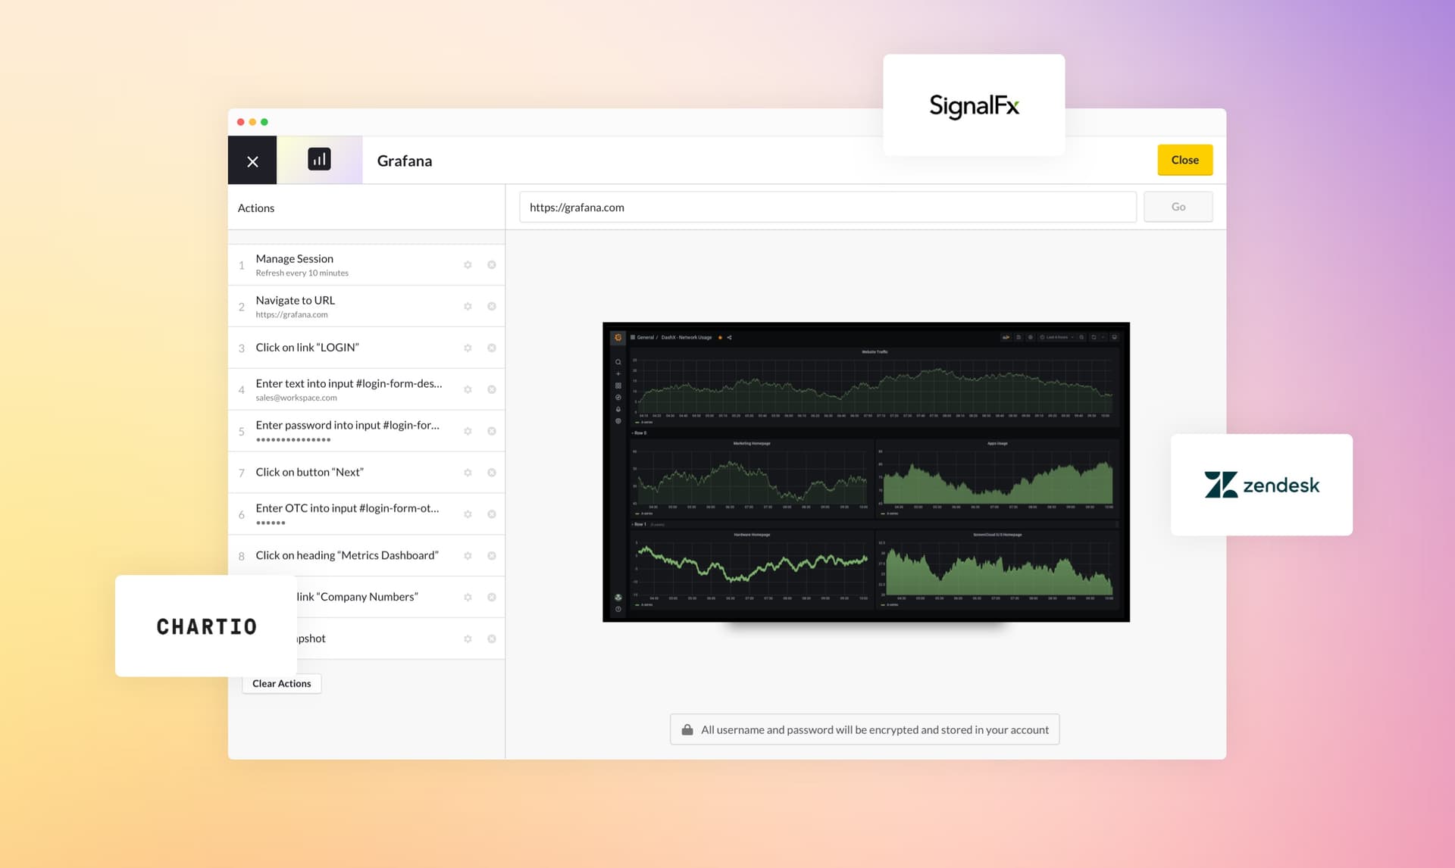Open settings gear on the Manage Session action
The width and height of the screenshot is (1455, 868).
click(468, 264)
